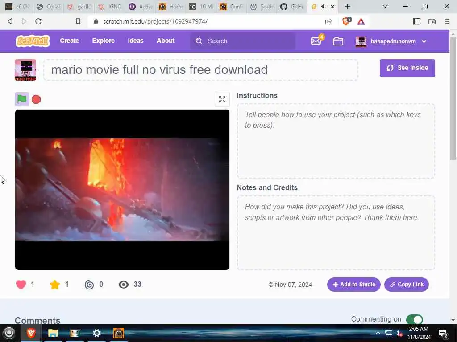Focus the Scratch search field

click(x=242, y=41)
